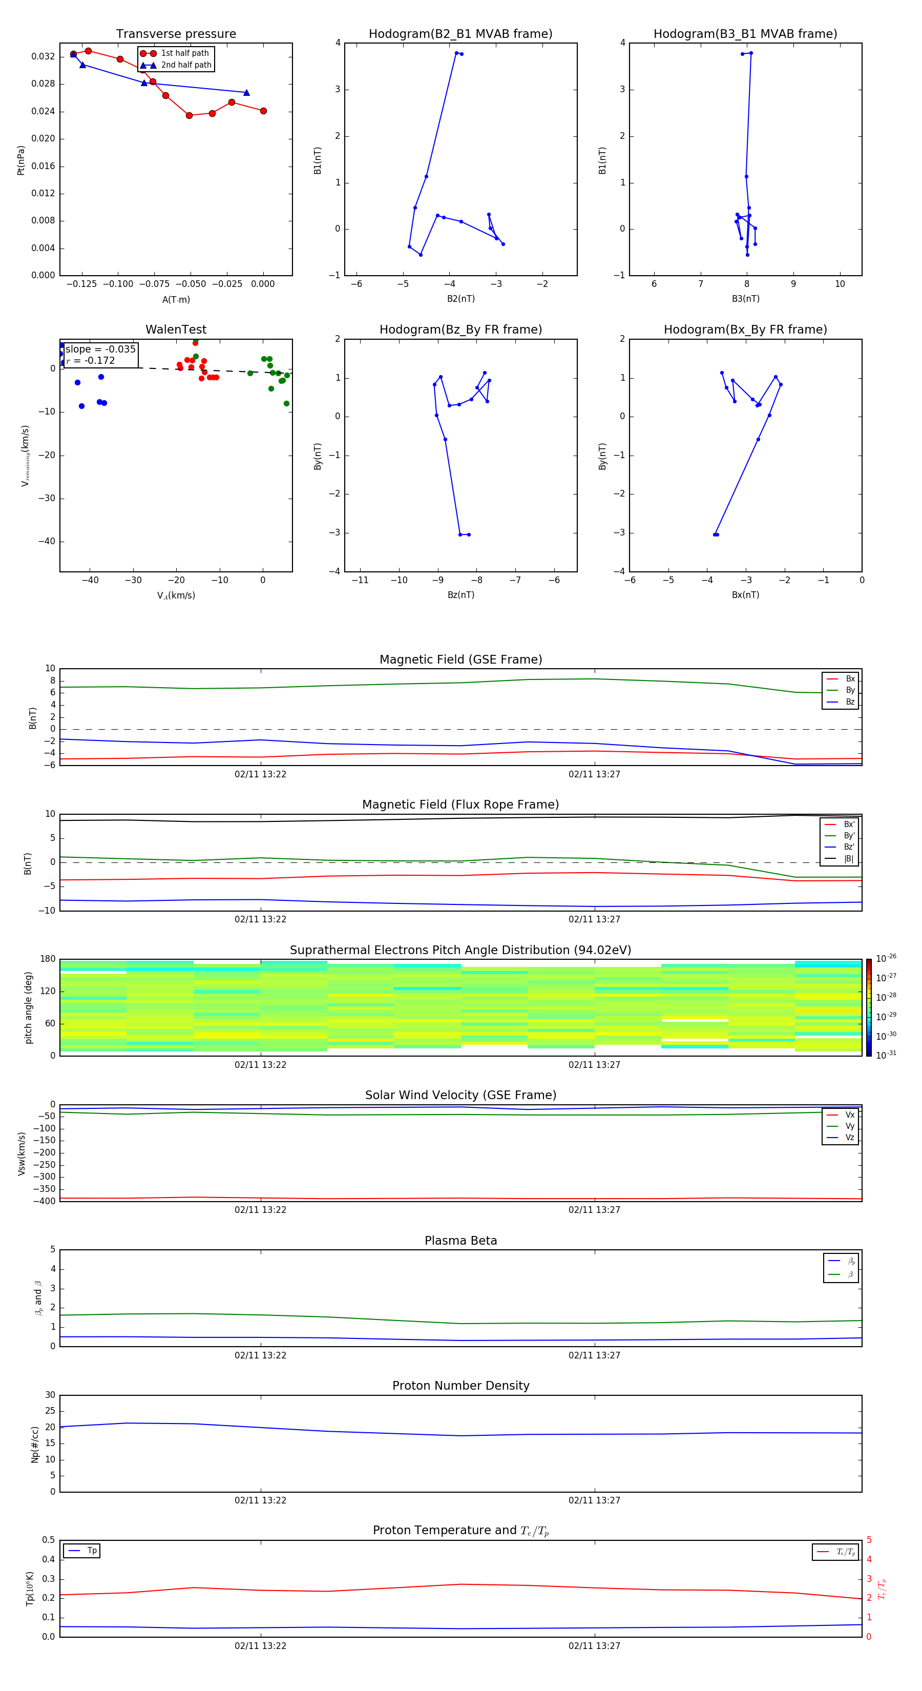Click the 'Bx(nT)' x-axis label
This screenshot has height=1691, width=922.
click(745, 595)
